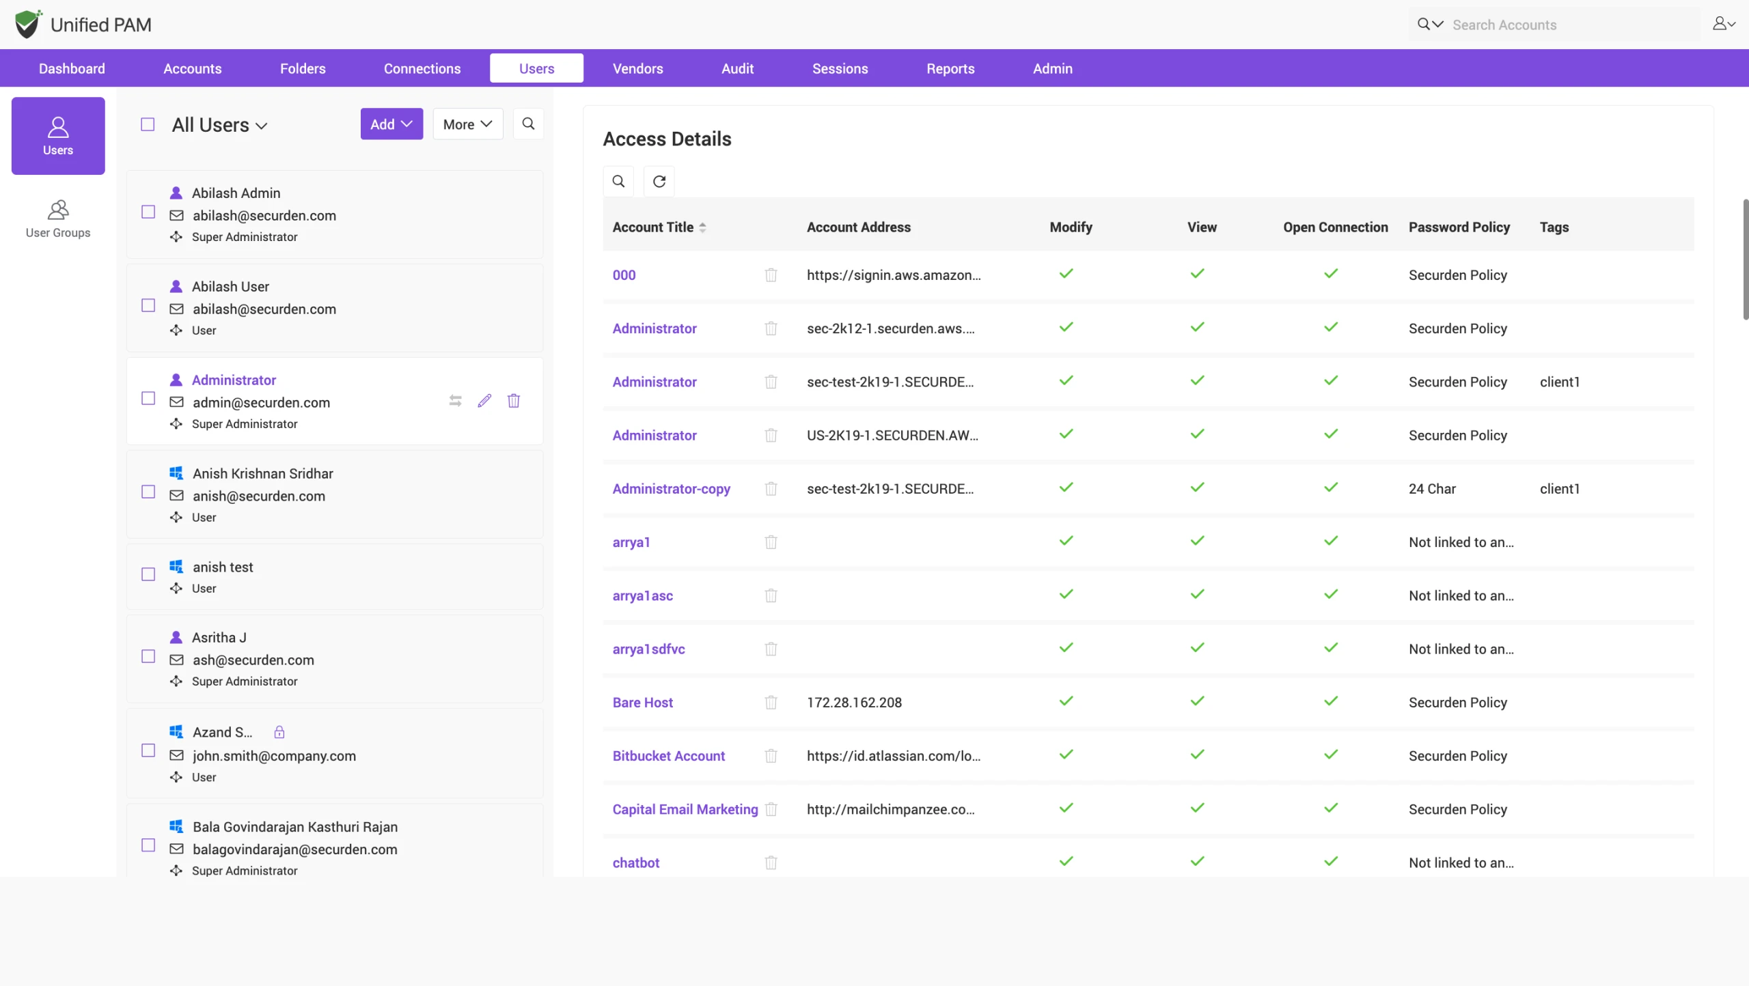Switch to the Accounts tab
This screenshot has width=1749, height=986.
click(x=193, y=68)
